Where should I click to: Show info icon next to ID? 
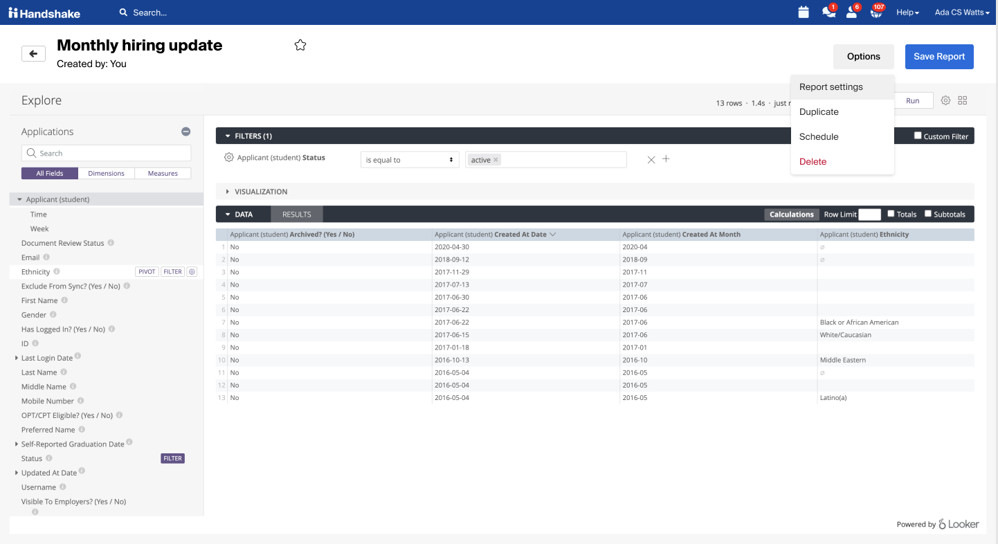point(35,343)
